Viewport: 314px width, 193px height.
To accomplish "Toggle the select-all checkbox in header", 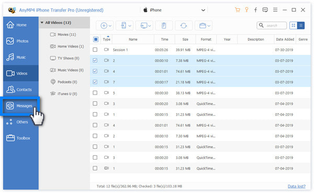I will click(x=96, y=39).
